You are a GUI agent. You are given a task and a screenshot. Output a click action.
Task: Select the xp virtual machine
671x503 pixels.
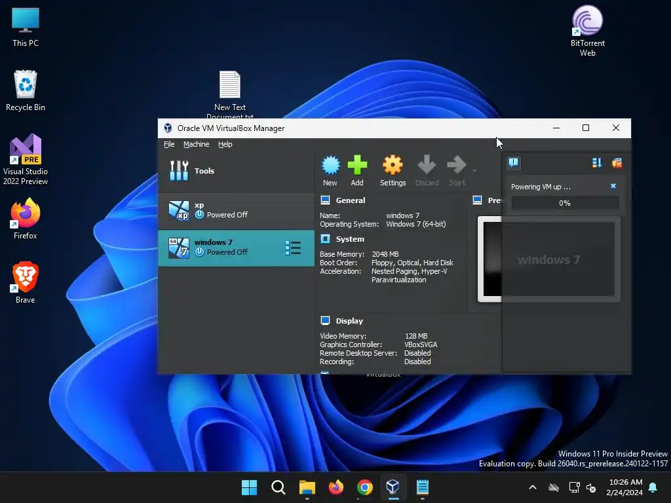pyautogui.click(x=236, y=210)
